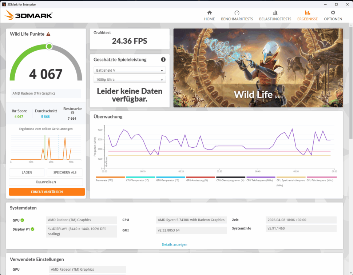Click the Benchmarktests gauge icon
The height and width of the screenshot is (275, 353).
(x=237, y=13)
